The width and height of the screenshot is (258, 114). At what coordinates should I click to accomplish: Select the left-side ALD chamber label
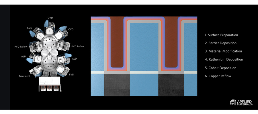coord(24,57)
